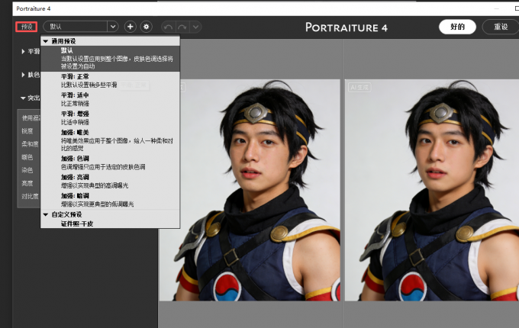Collapse the 突出 panel section
519x328 pixels.
pos(23,98)
